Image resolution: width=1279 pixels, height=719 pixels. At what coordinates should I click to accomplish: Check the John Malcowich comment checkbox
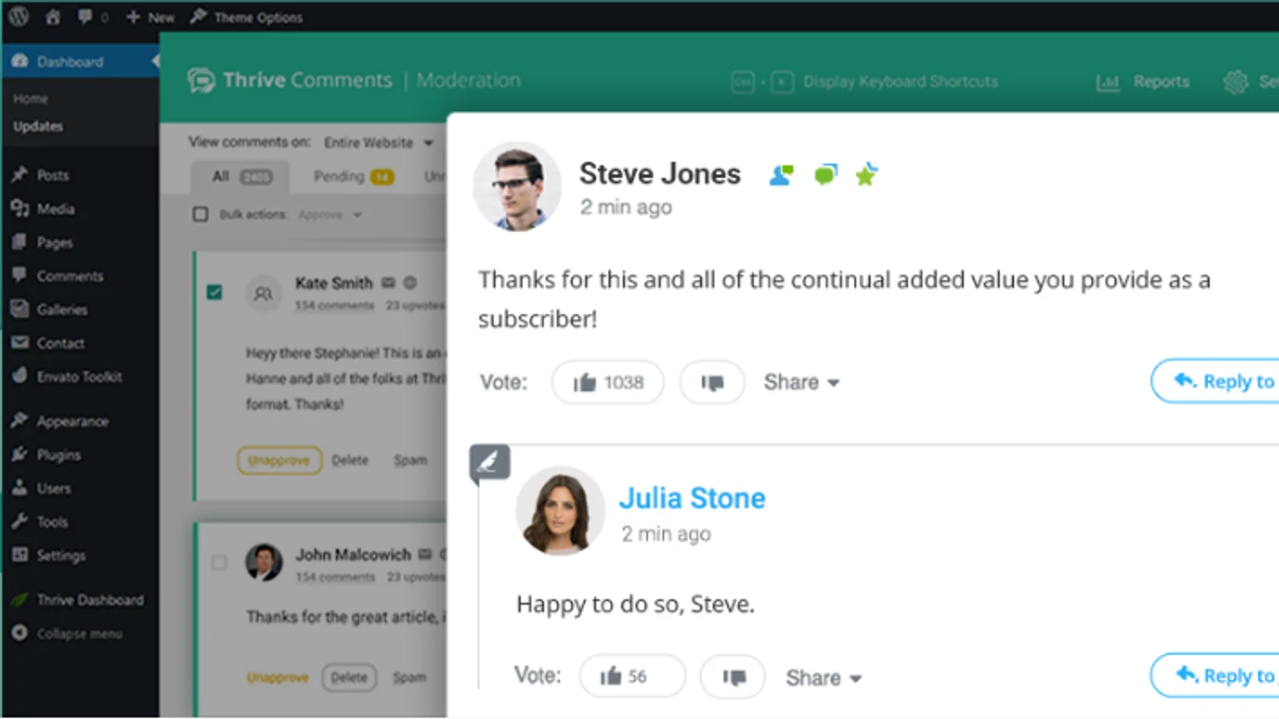point(219,562)
